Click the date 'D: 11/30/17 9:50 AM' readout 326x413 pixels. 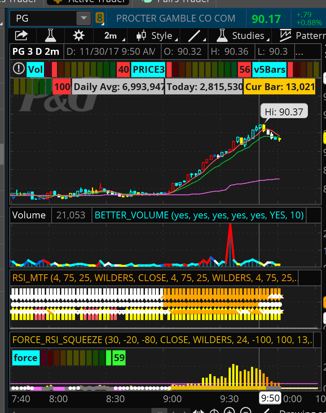pyautogui.click(x=111, y=52)
